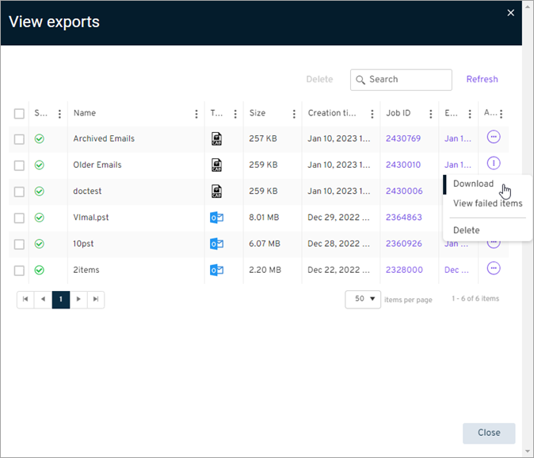Screen dimensions: 534x458
Task: Select the 10pst row checkbox
Action: click(x=19, y=244)
